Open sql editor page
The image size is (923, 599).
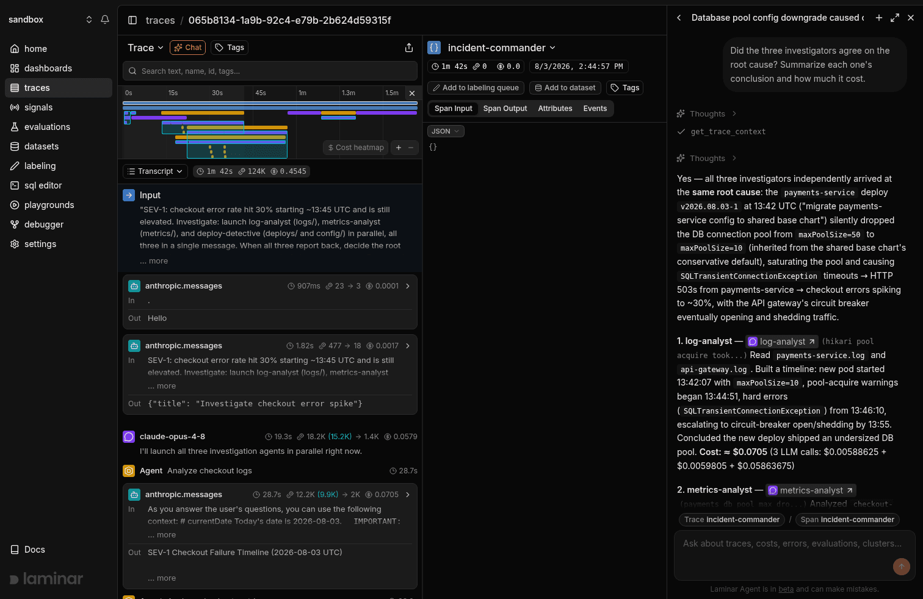(59, 185)
